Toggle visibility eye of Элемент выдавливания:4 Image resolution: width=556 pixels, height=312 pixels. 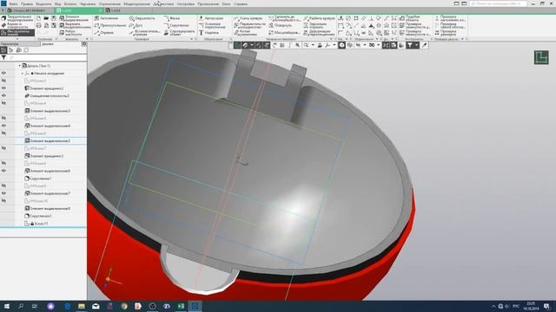click(x=3, y=126)
